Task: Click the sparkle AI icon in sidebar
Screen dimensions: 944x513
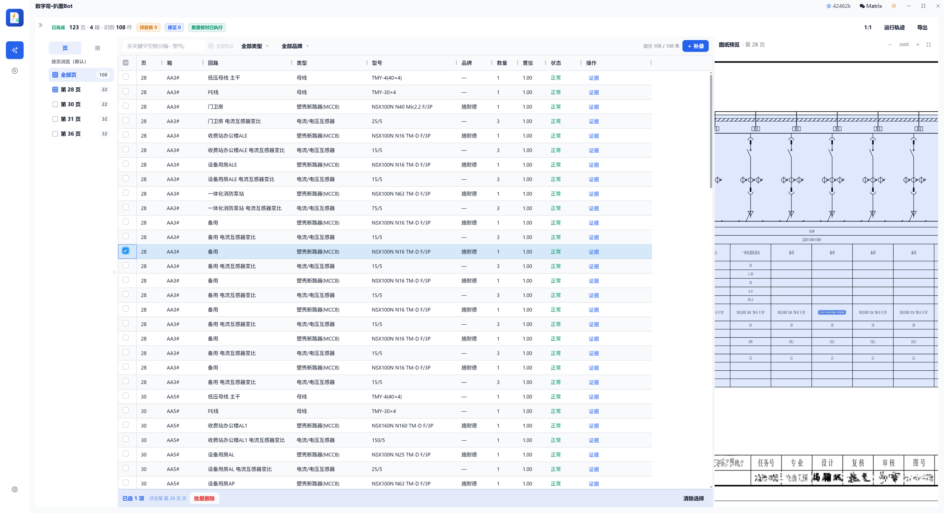Action: tap(15, 50)
